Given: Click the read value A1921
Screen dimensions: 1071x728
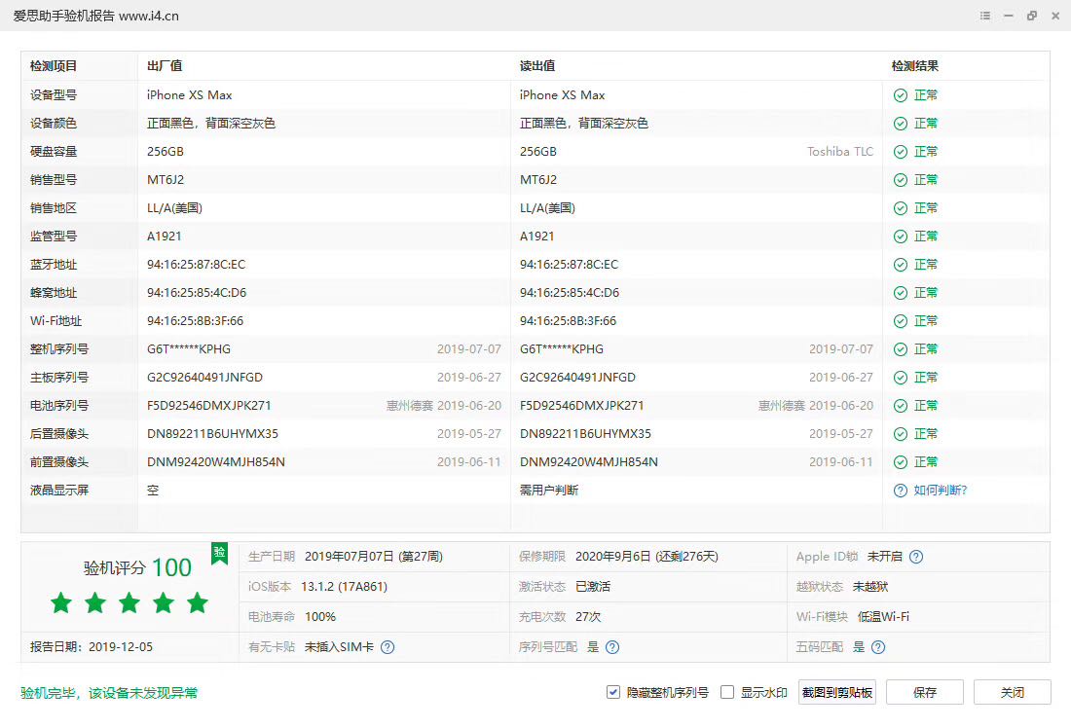Looking at the screenshot, I should tap(536, 237).
